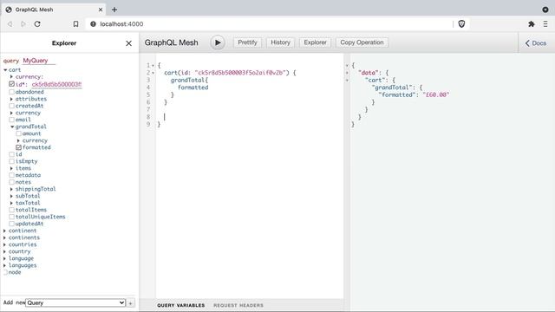
Task: Toggle the Explorer toolbar button
Action: (x=315, y=42)
